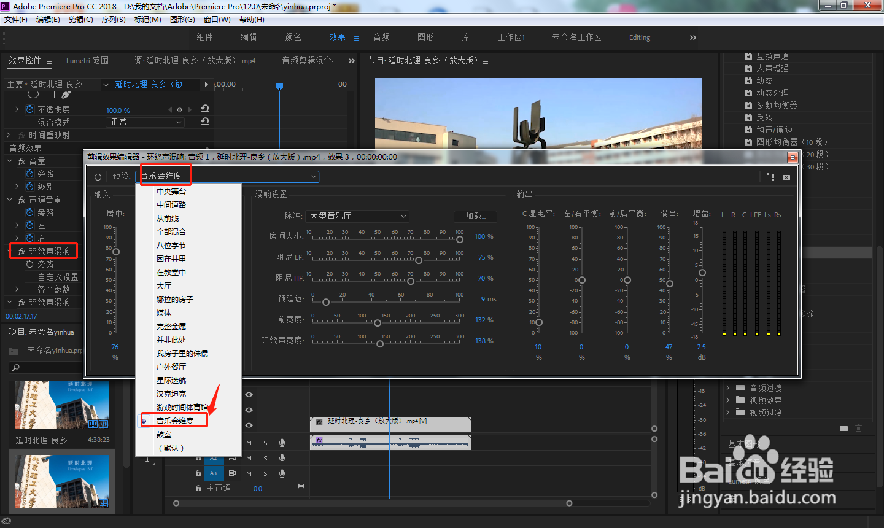Click the channel map icon in effect editor
The width and height of the screenshot is (884, 528).
(x=770, y=177)
